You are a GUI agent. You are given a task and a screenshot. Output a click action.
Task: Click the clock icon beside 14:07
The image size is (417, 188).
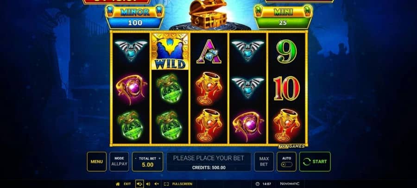pyautogui.click(x=258, y=184)
